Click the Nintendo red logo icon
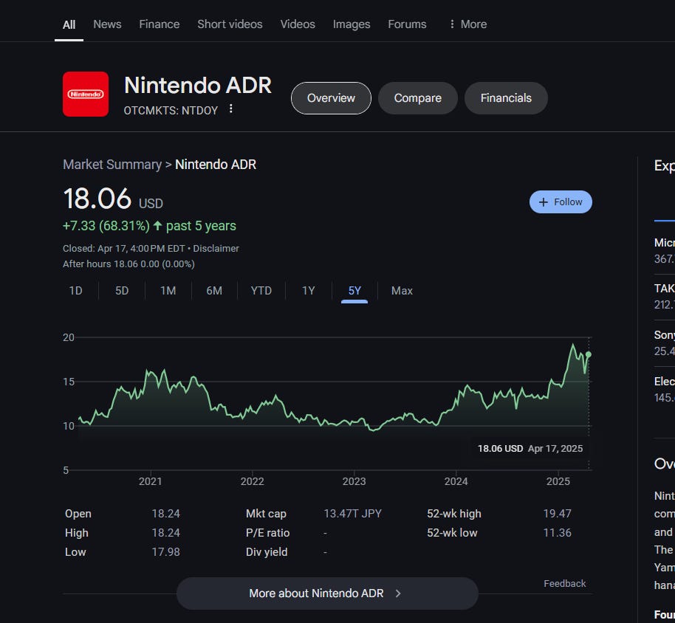Screen dimensions: 675x623 86,94
